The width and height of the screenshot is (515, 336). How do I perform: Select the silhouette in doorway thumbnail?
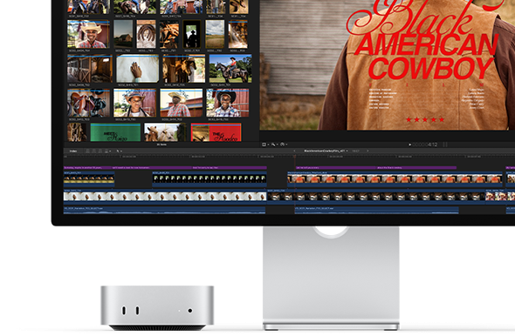[192, 34]
